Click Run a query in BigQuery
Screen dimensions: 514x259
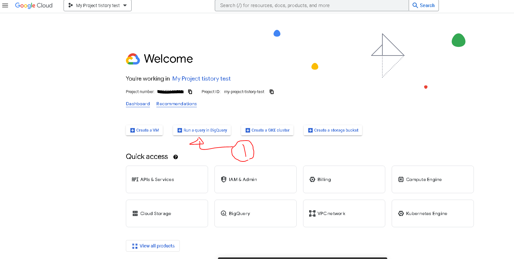click(202, 130)
